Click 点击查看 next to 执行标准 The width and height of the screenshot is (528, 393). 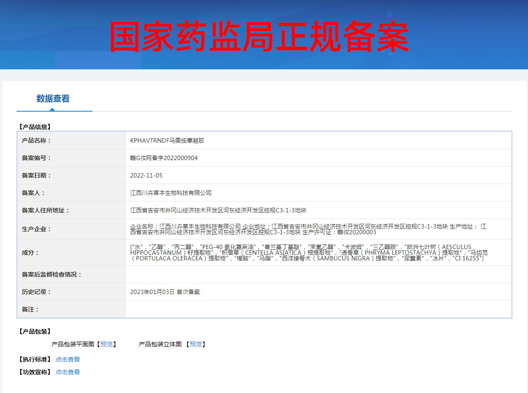coord(67,359)
